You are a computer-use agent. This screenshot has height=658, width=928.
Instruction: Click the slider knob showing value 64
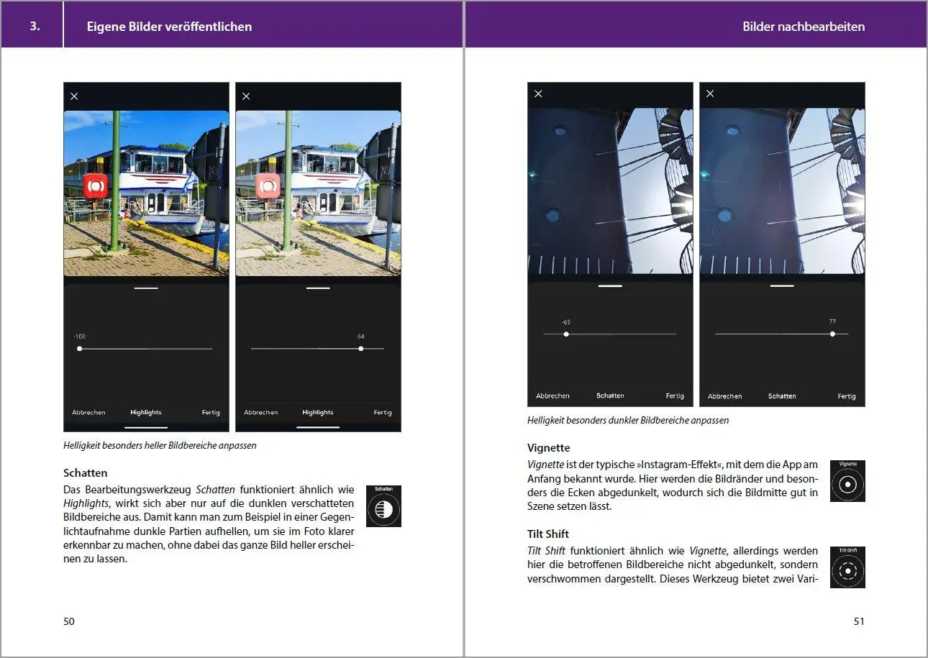(x=361, y=349)
